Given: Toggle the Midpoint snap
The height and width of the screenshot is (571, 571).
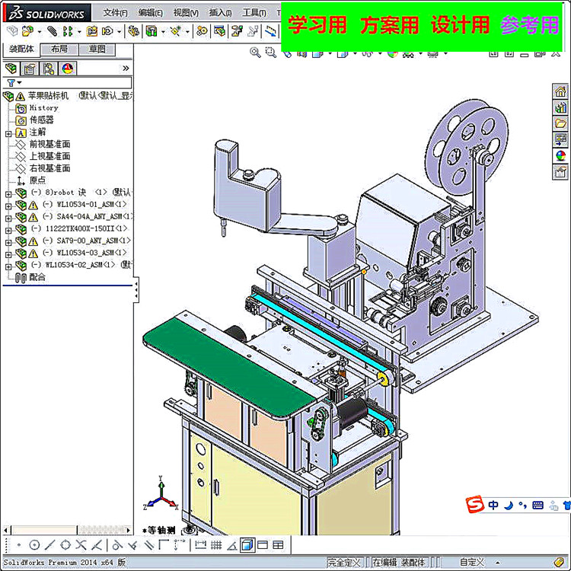Looking at the screenshot, I should [50, 545].
